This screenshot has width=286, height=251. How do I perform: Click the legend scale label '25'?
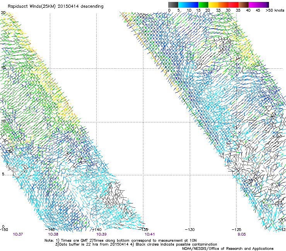pos(218,10)
